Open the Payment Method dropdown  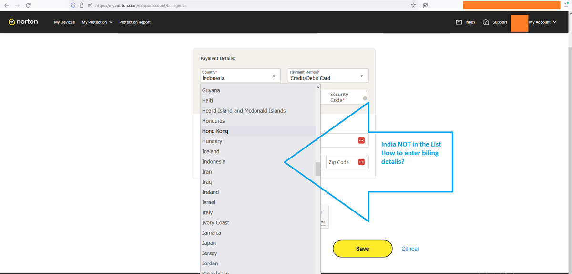click(328, 75)
